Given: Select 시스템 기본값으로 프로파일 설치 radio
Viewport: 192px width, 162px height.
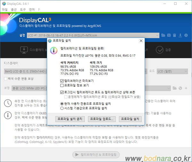Looking at the screenshot, I should (x=62, y=108).
